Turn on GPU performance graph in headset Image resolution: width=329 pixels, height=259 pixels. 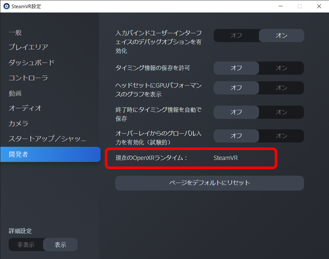pyautogui.click(x=281, y=88)
